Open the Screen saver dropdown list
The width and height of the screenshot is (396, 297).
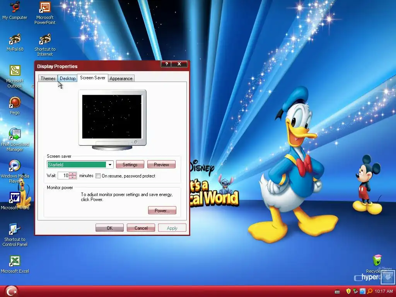pos(110,165)
